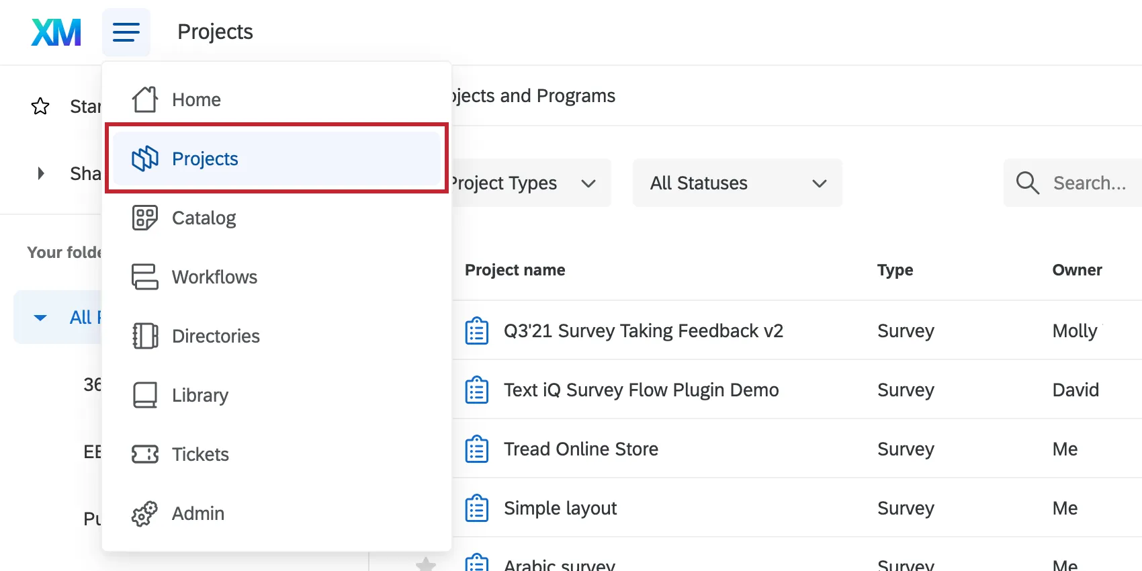The image size is (1142, 571).
Task: Click the Workflows icon in menu
Action: [144, 277]
